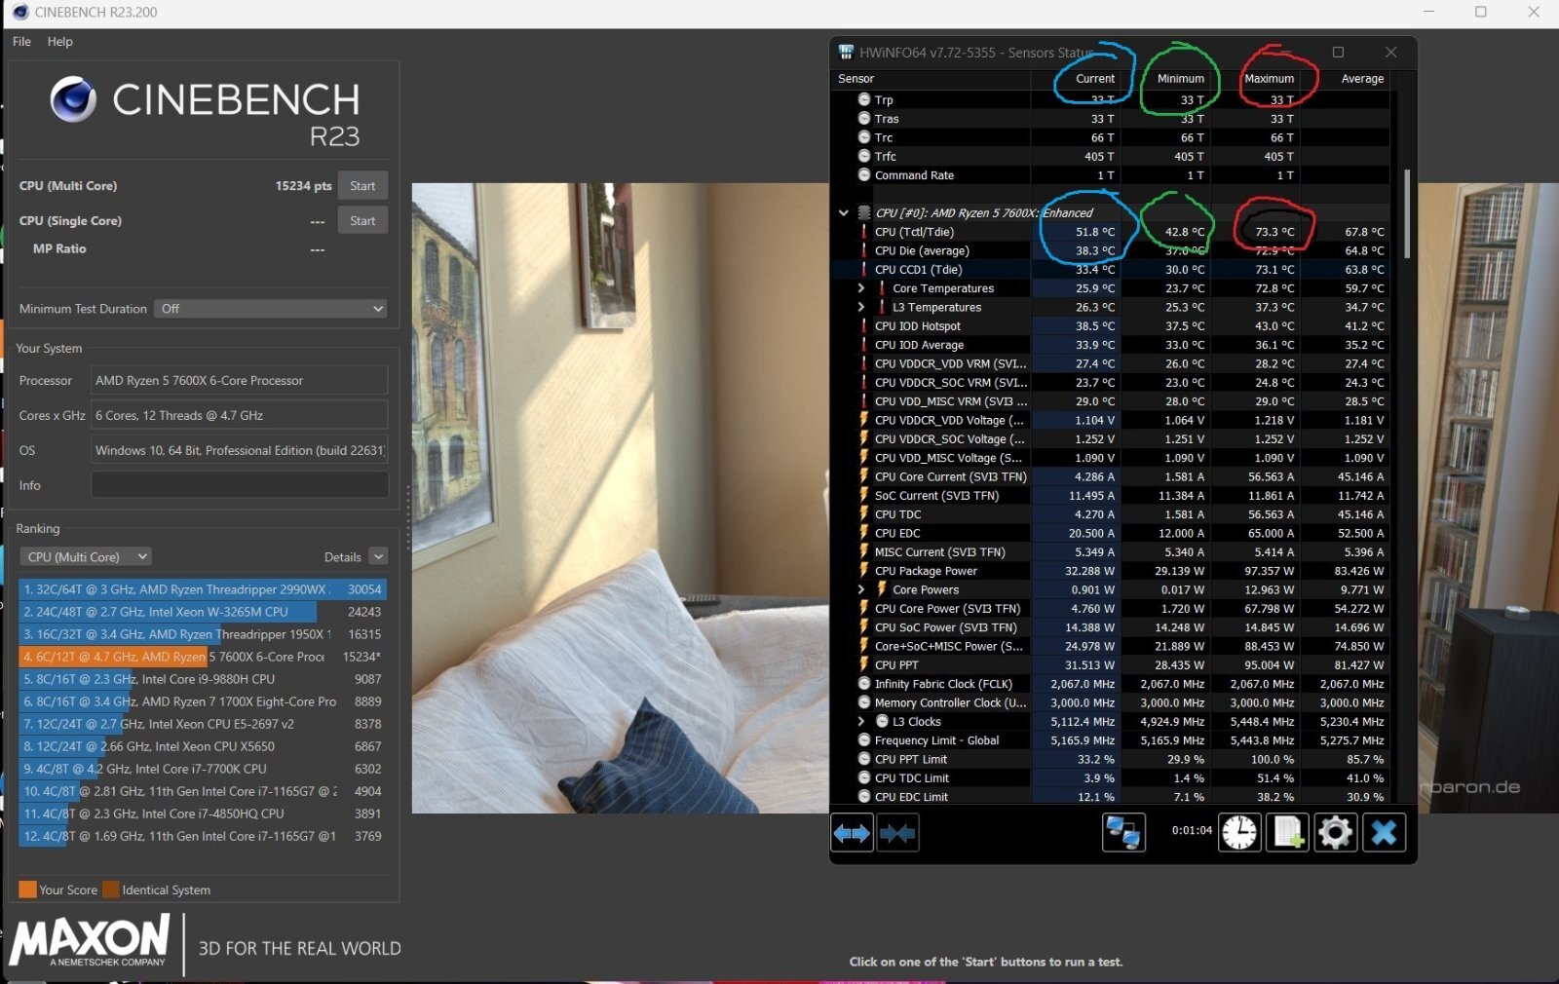Expand the L3 Clocks row
Image resolution: width=1559 pixels, height=984 pixels.
point(861,722)
